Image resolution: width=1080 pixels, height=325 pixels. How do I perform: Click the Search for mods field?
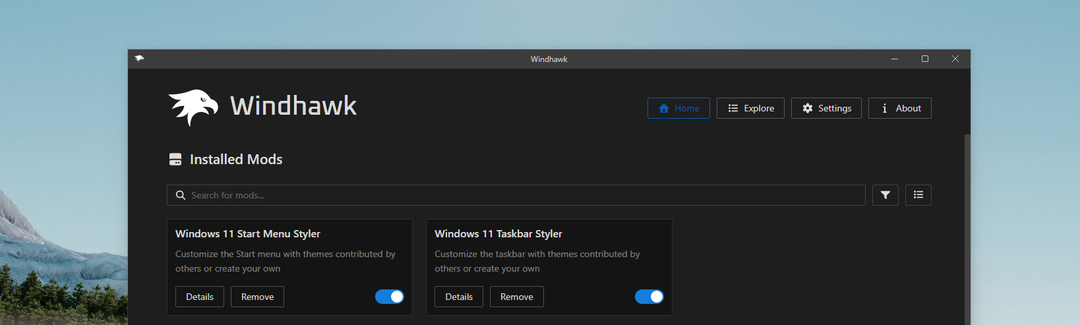[x=516, y=195]
